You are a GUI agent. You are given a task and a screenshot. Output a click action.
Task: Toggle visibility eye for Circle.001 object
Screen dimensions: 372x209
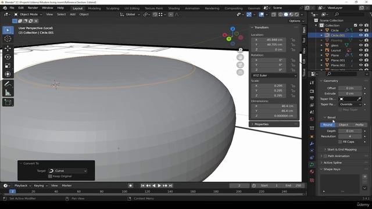(360, 35)
